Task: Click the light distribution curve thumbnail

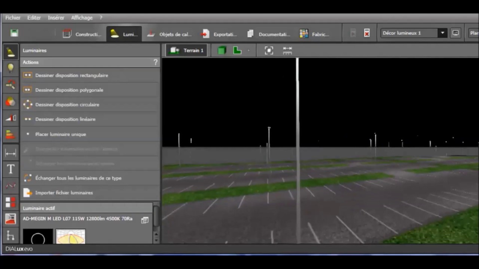Action: click(71, 236)
